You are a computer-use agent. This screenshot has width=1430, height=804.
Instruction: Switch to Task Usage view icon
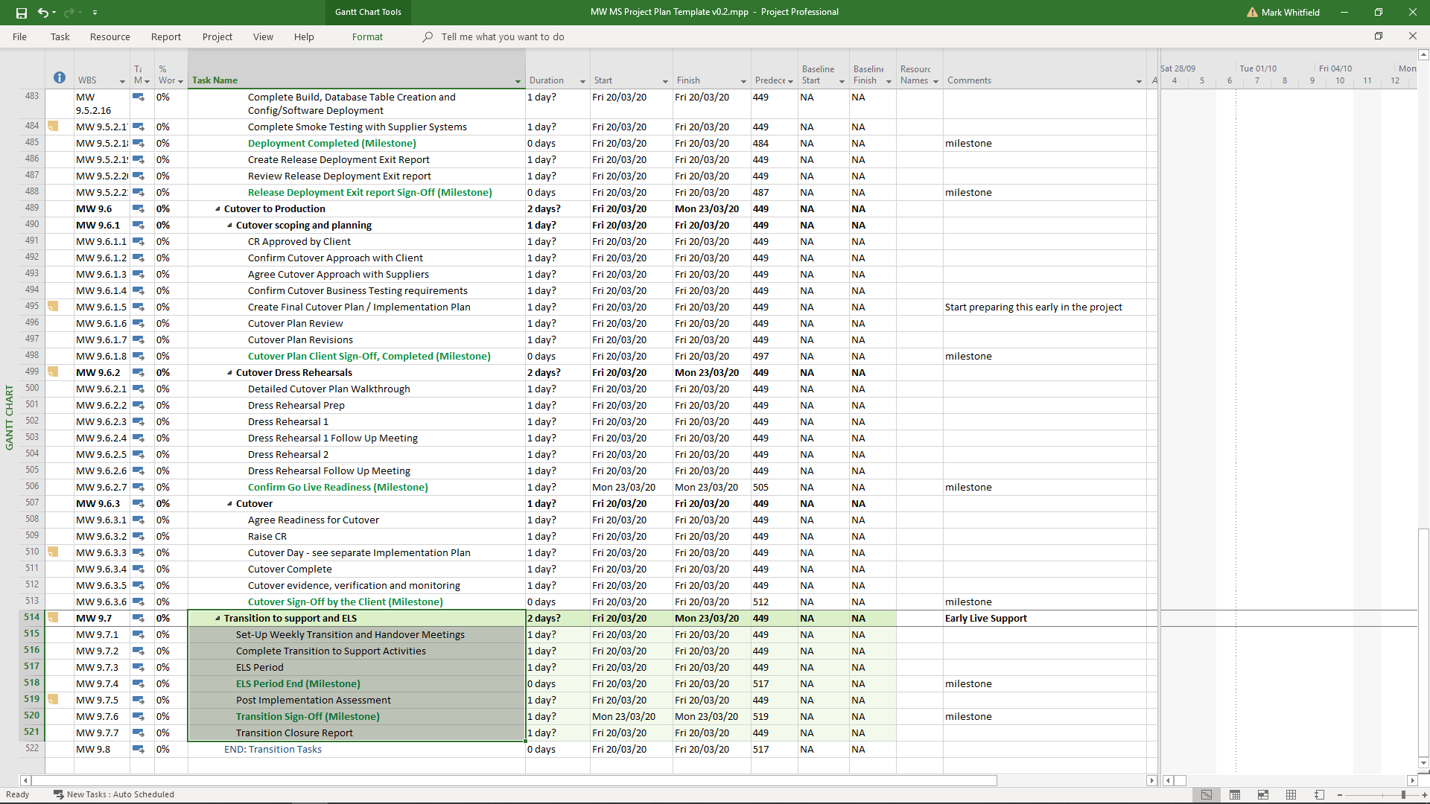(x=1235, y=794)
